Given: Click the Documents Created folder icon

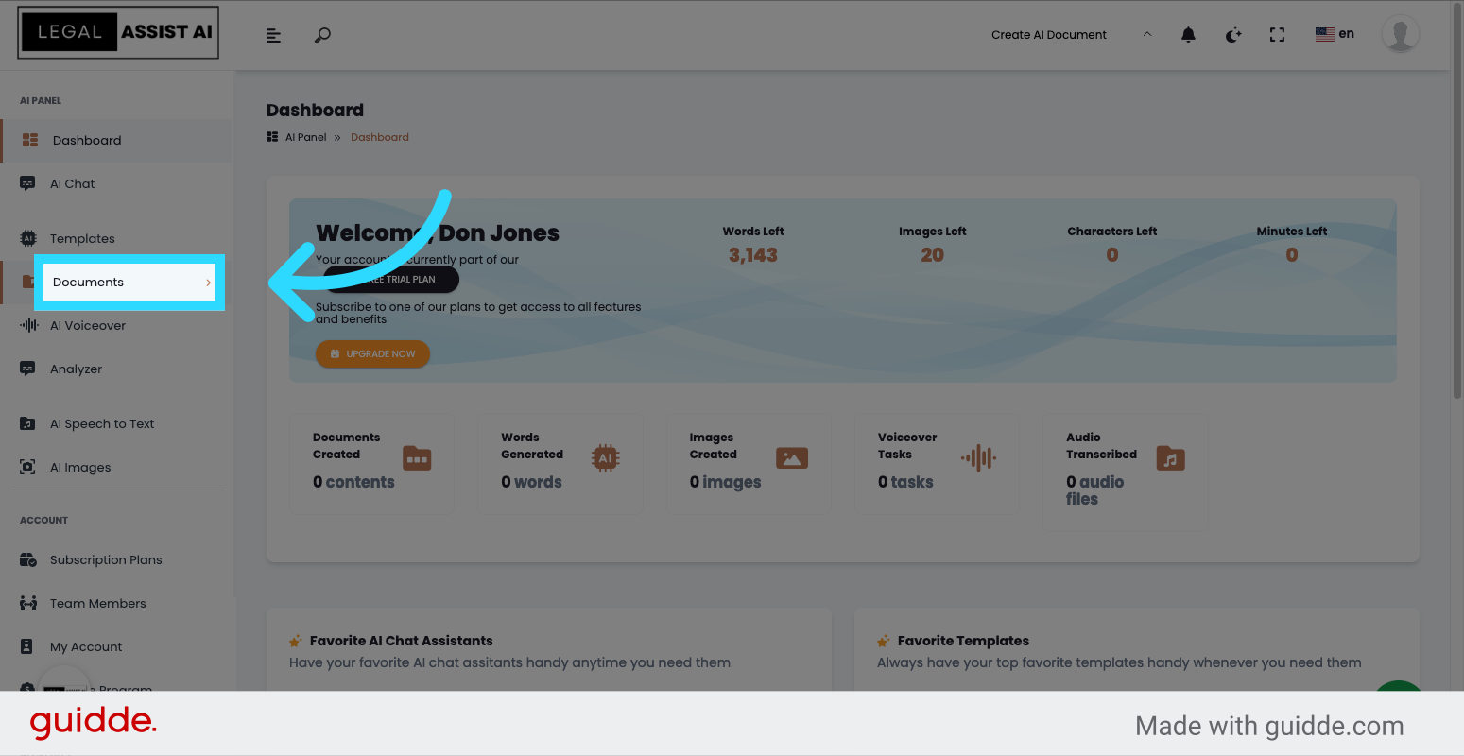Looking at the screenshot, I should click(417, 459).
